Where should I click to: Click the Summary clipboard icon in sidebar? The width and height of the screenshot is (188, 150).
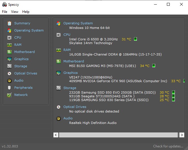pyautogui.click(x=9, y=23)
